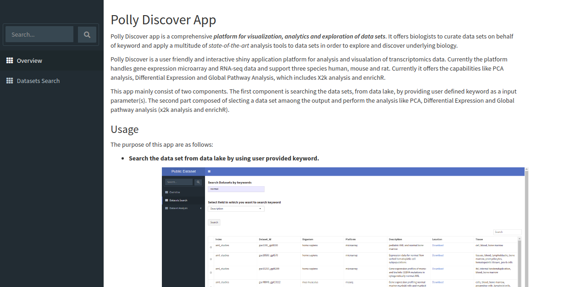Click paragraph starting 'This app mainly consist of'
The height and width of the screenshot is (287, 581).
click(x=314, y=100)
